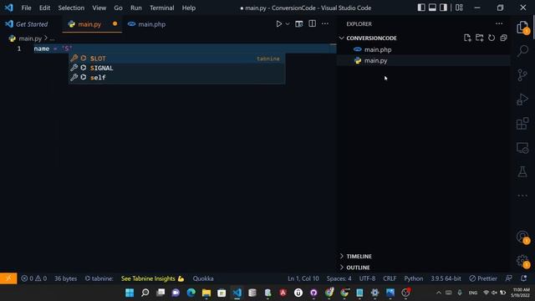
Task: Click See Tabnine Insights link
Action: (152, 278)
